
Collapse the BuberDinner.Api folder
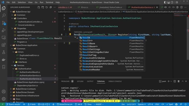coord(11,12)
